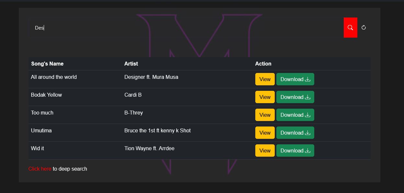Screen dimensions: 404x193
Task: Download the song All around the world
Action: click(x=295, y=79)
